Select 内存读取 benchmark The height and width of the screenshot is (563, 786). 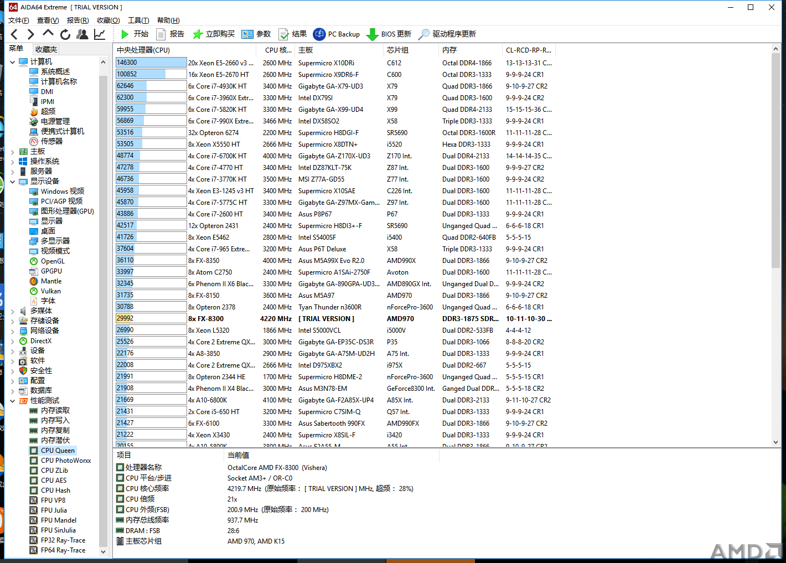point(50,411)
